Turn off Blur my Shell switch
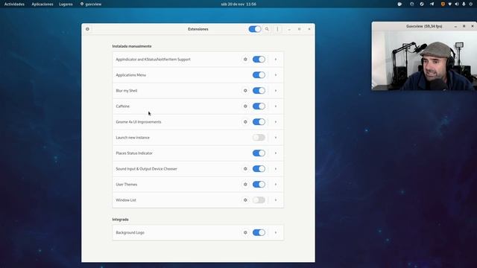 (259, 91)
